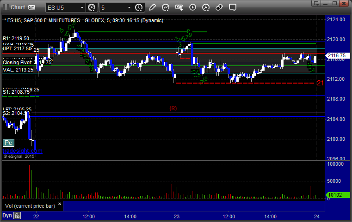The height and width of the screenshot is (222, 352).
Task: Click the 2116.75 current price tag
Action: tap(337, 55)
